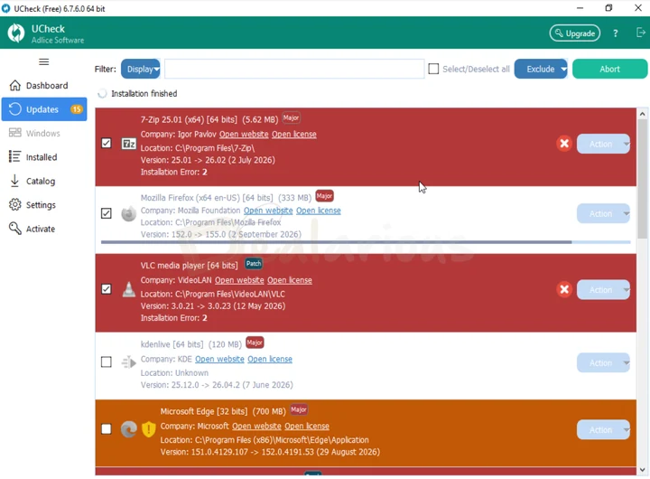The image size is (650, 479).
Task: Click the red error X on VLC row
Action: click(564, 289)
